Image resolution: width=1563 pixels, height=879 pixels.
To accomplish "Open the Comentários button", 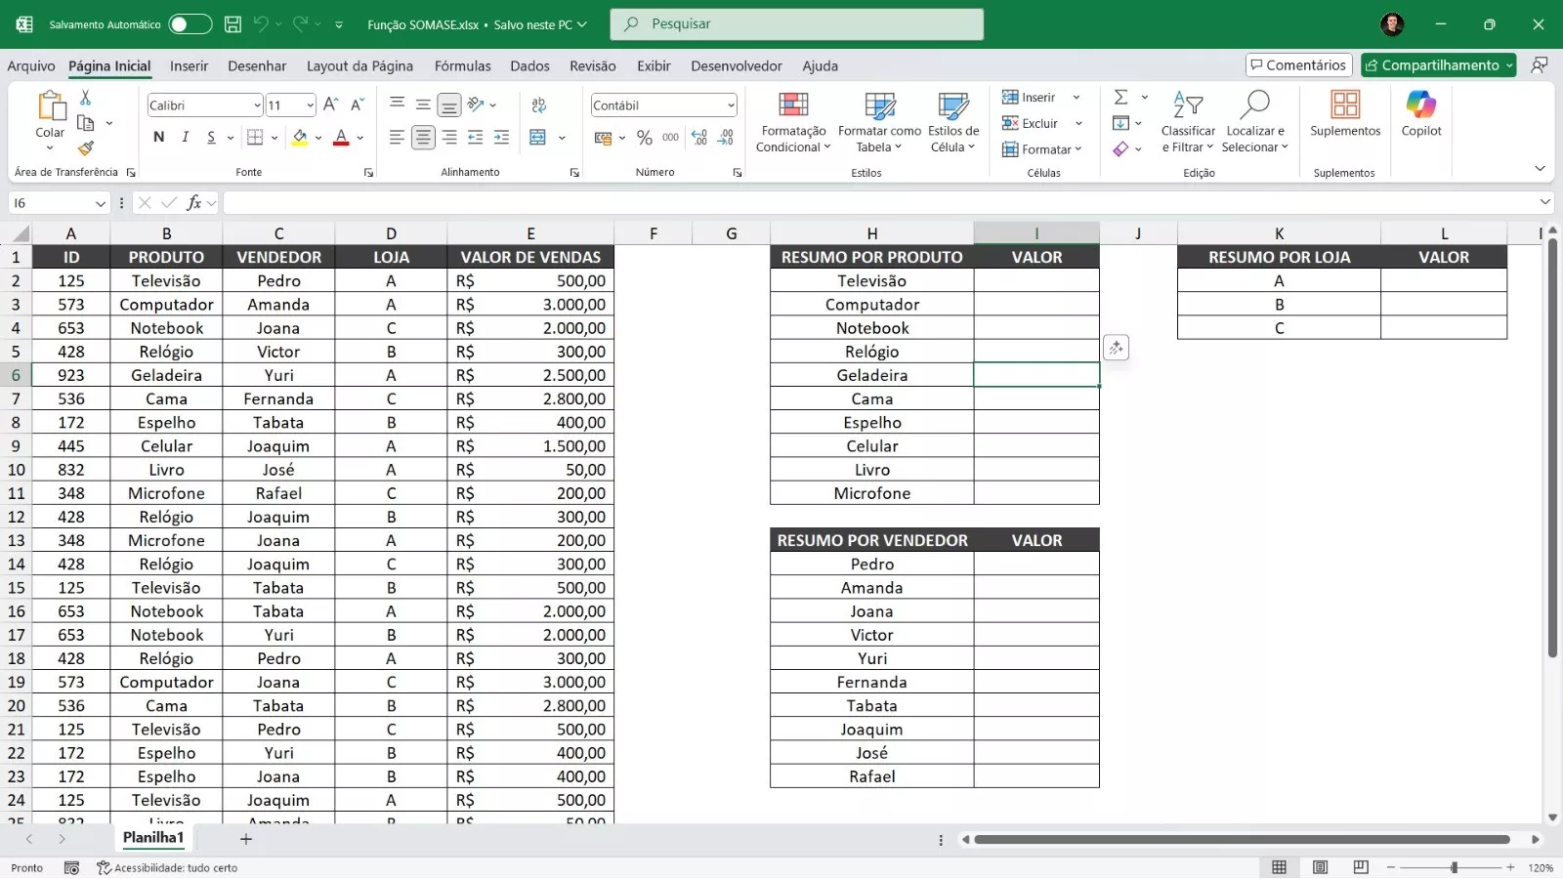I will (x=1298, y=65).
